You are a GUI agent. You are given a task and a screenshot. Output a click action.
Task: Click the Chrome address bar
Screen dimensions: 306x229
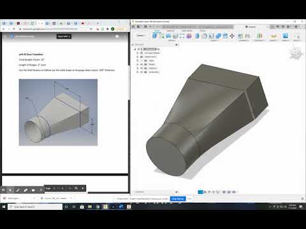pyautogui.click(x=55, y=29)
